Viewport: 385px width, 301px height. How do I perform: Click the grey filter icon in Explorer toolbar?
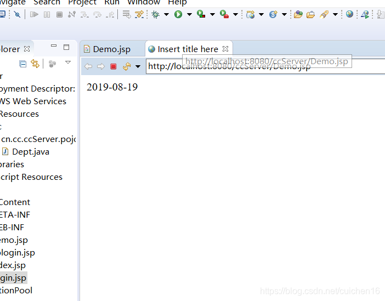pos(52,64)
